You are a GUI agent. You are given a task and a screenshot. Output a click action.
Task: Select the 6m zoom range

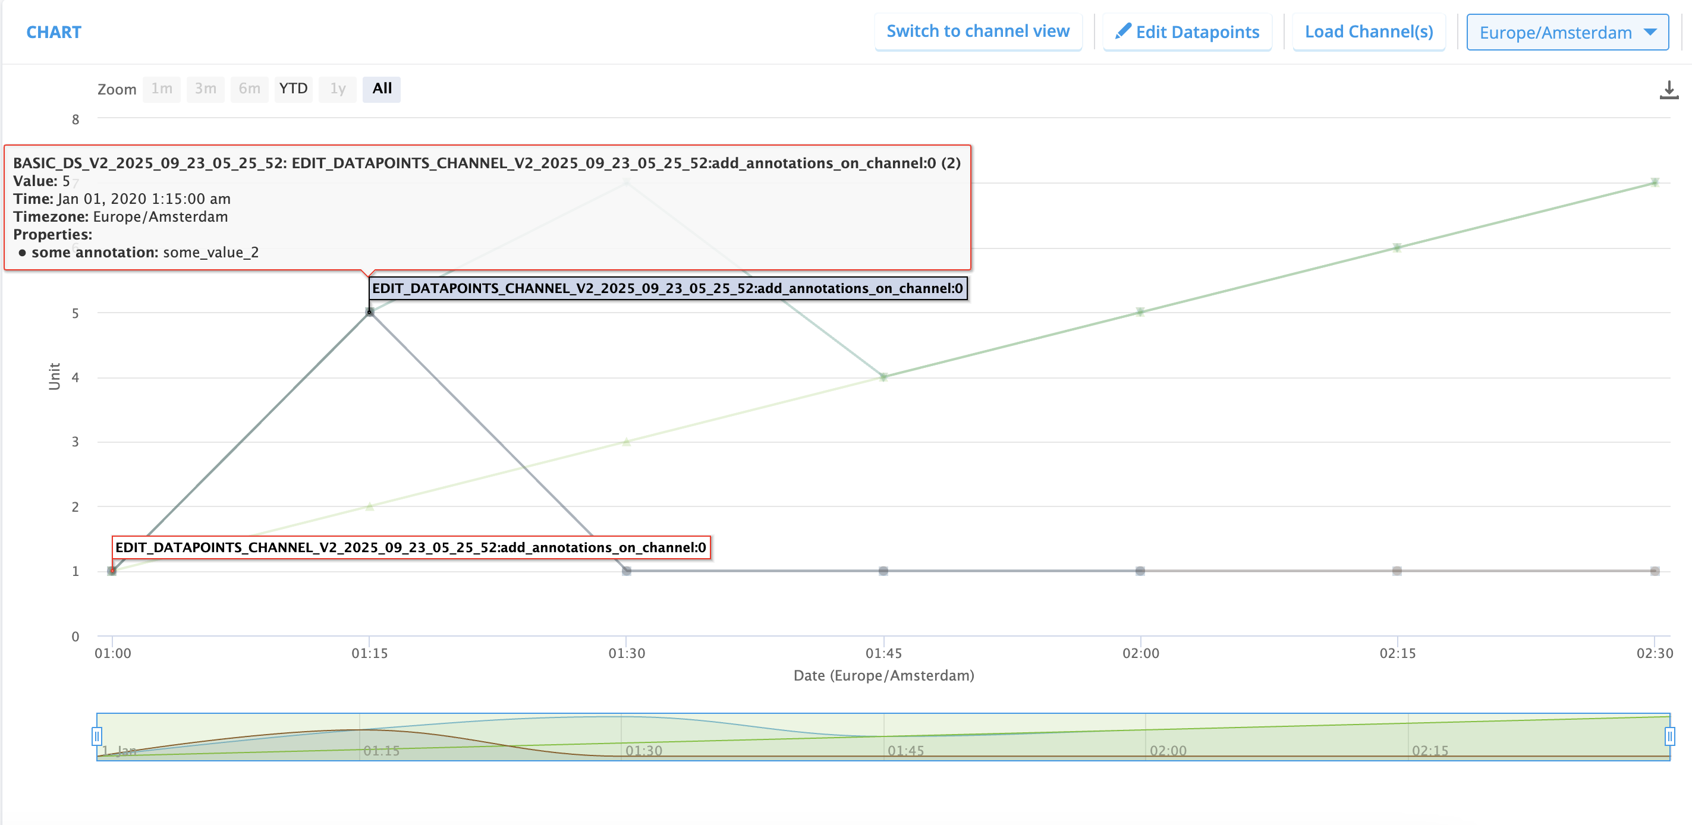click(x=249, y=89)
